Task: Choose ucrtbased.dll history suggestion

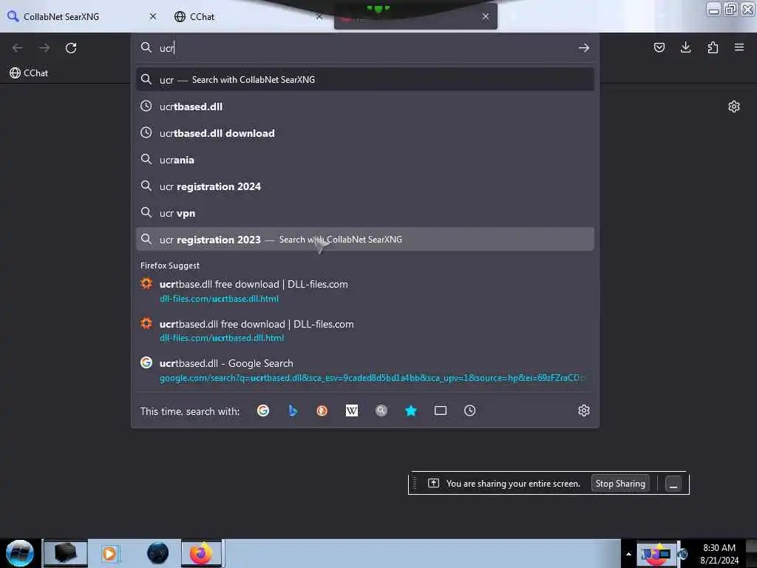Action: coord(365,106)
